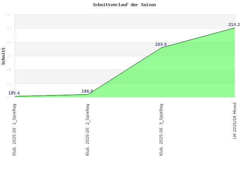Click the 203.0 data value label
This screenshot has width=249, height=180.
tap(161, 45)
